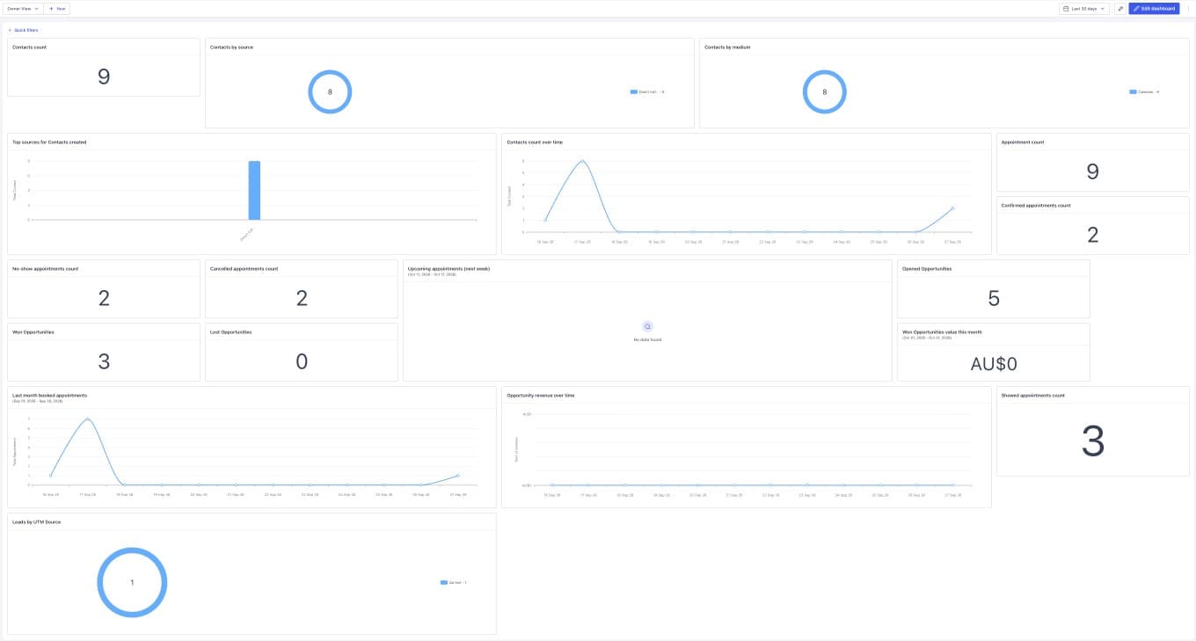Click the Edit dashboard button
The image size is (1196, 641).
pyautogui.click(x=1154, y=8)
